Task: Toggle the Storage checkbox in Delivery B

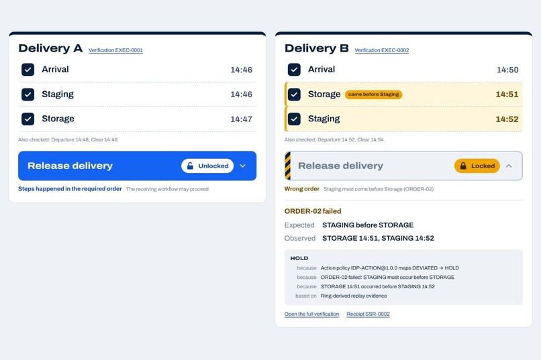Action: (x=294, y=95)
